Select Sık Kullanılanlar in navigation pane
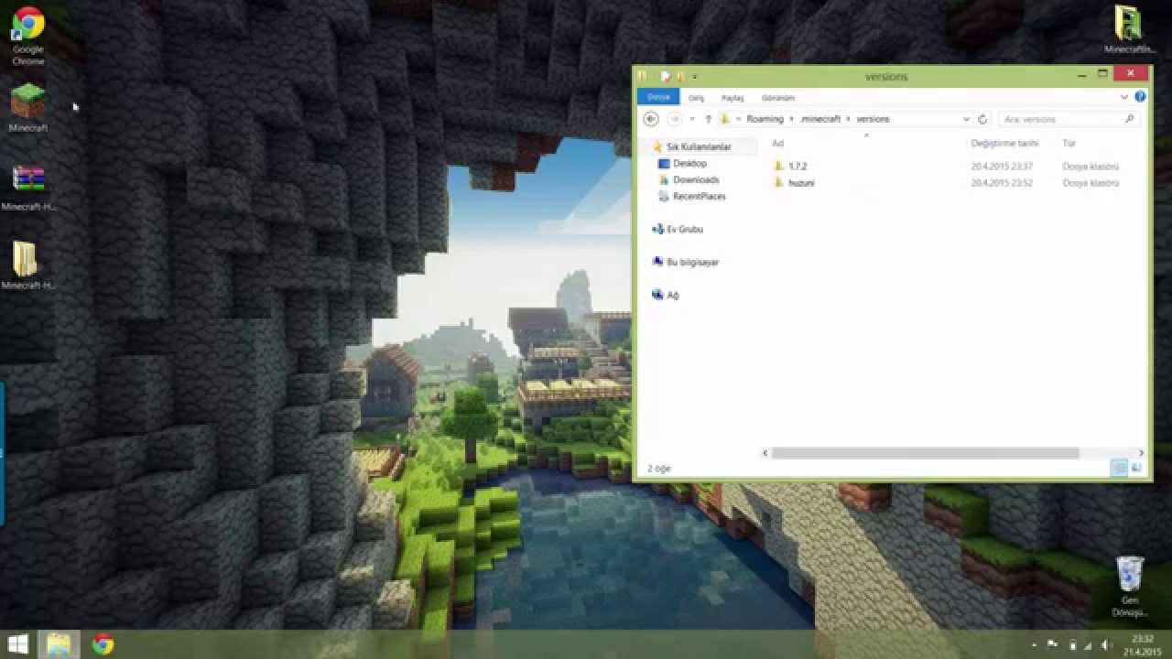Viewport: 1172px width, 659px height. pyautogui.click(x=699, y=146)
